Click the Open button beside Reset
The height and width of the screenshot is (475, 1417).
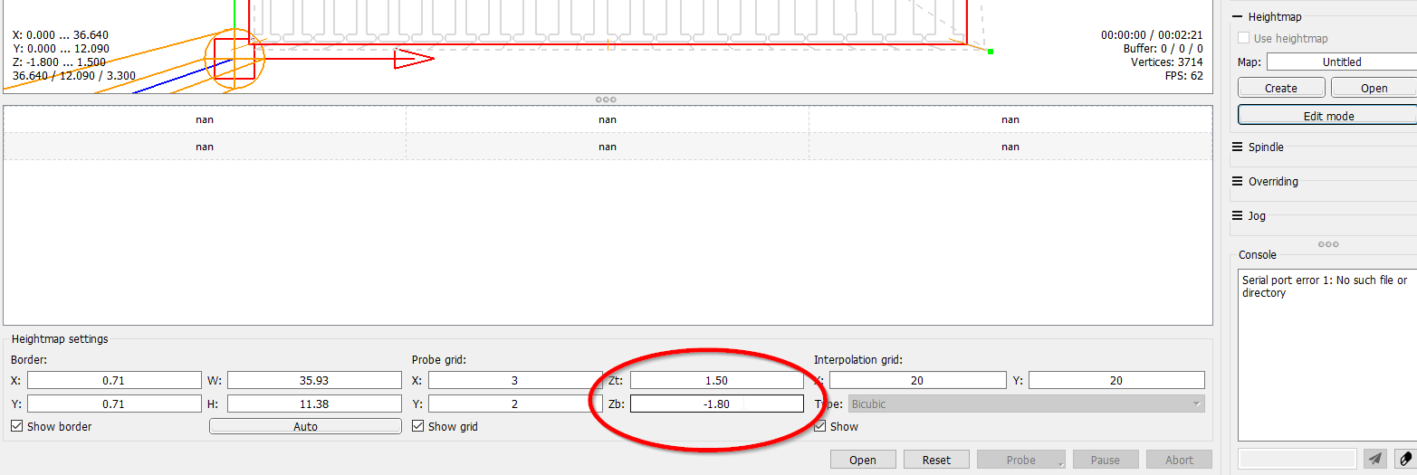coord(863,460)
